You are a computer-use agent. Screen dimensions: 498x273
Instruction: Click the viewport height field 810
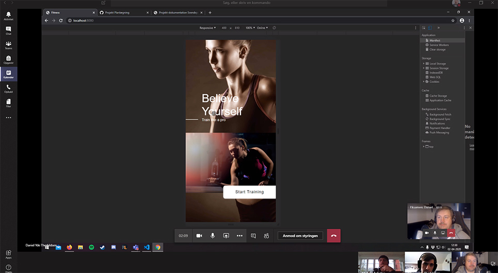click(x=237, y=28)
